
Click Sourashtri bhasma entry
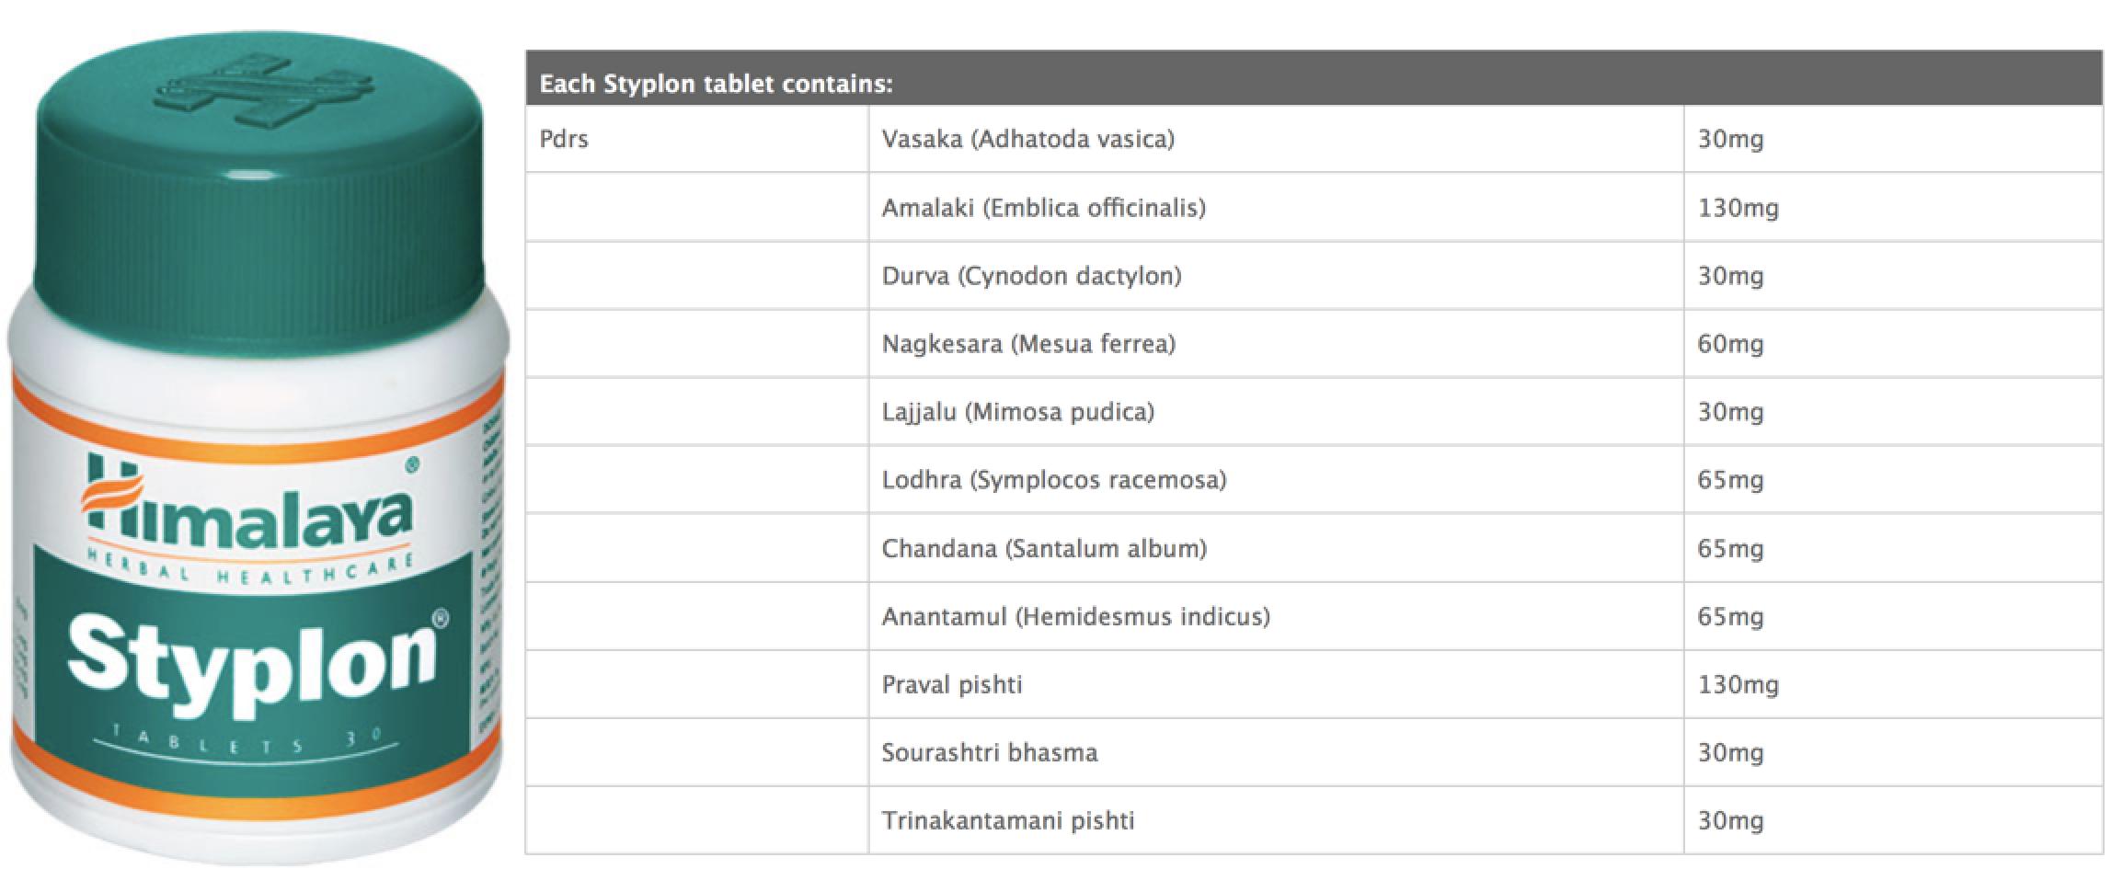coord(990,753)
